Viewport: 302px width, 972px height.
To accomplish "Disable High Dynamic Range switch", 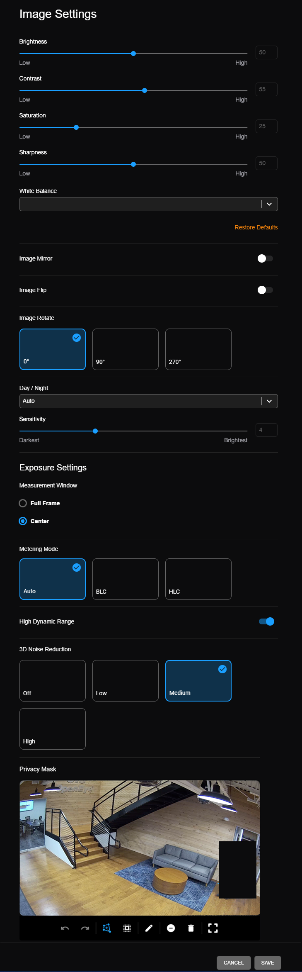I will 266,621.
